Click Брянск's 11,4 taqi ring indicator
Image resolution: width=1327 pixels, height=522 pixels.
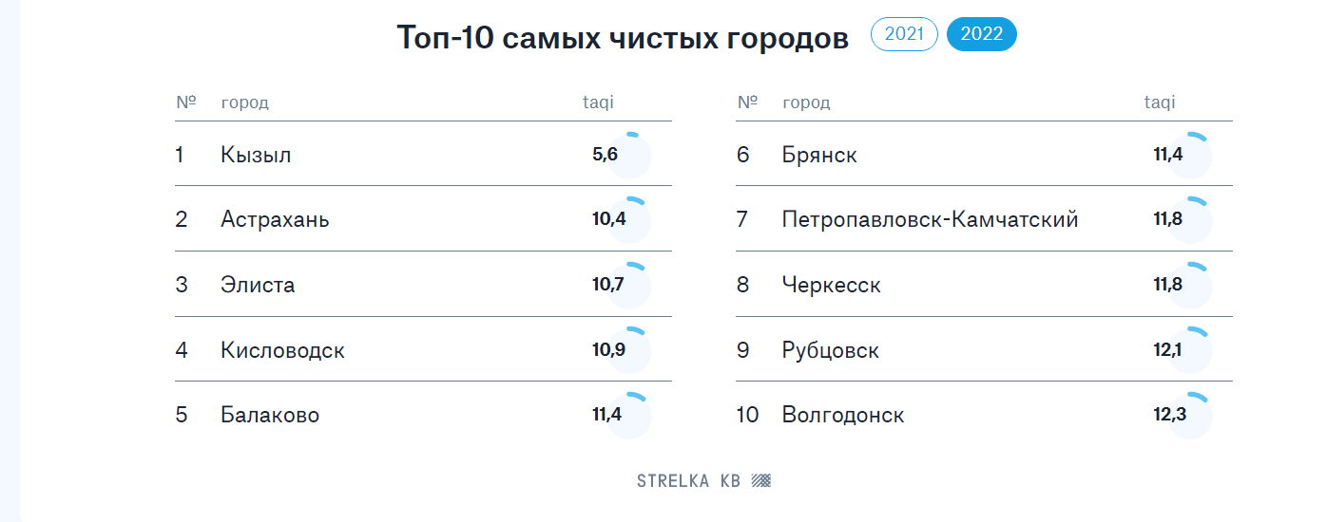click(1189, 156)
